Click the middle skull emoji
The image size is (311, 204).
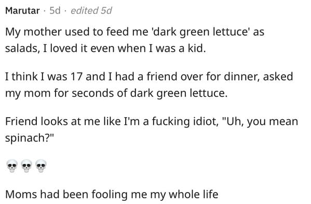pyautogui.click(x=26, y=165)
